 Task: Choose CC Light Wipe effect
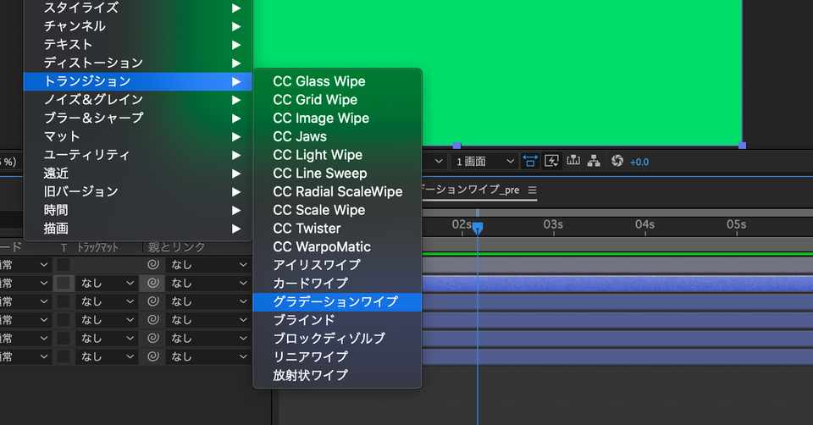pos(338,155)
